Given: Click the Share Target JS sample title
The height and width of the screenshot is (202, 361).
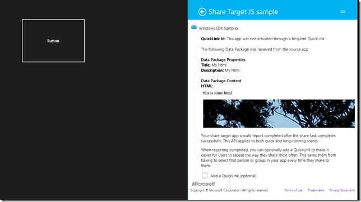Looking at the screenshot, I should (x=243, y=12).
